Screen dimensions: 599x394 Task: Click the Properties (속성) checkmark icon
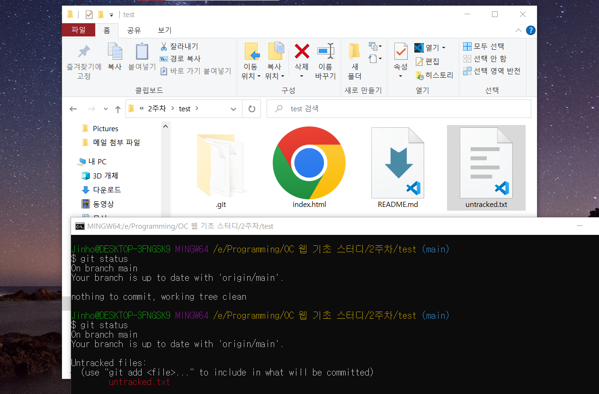(401, 51)
